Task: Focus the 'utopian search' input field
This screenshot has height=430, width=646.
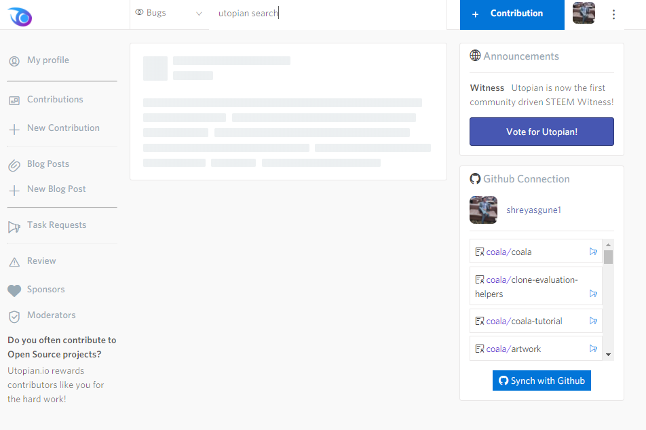Action: tap(328, 14)
